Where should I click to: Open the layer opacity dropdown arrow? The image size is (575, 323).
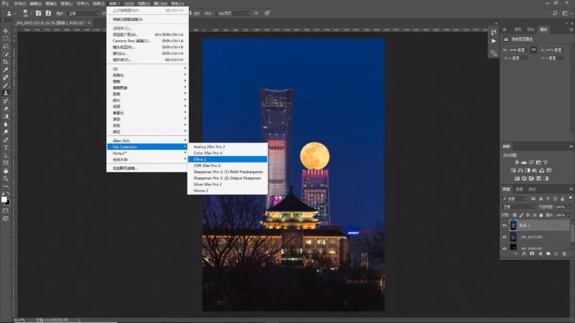point(569,207)
